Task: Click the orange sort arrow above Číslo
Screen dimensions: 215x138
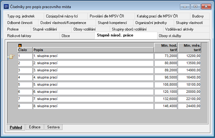Action: [20, 45]
